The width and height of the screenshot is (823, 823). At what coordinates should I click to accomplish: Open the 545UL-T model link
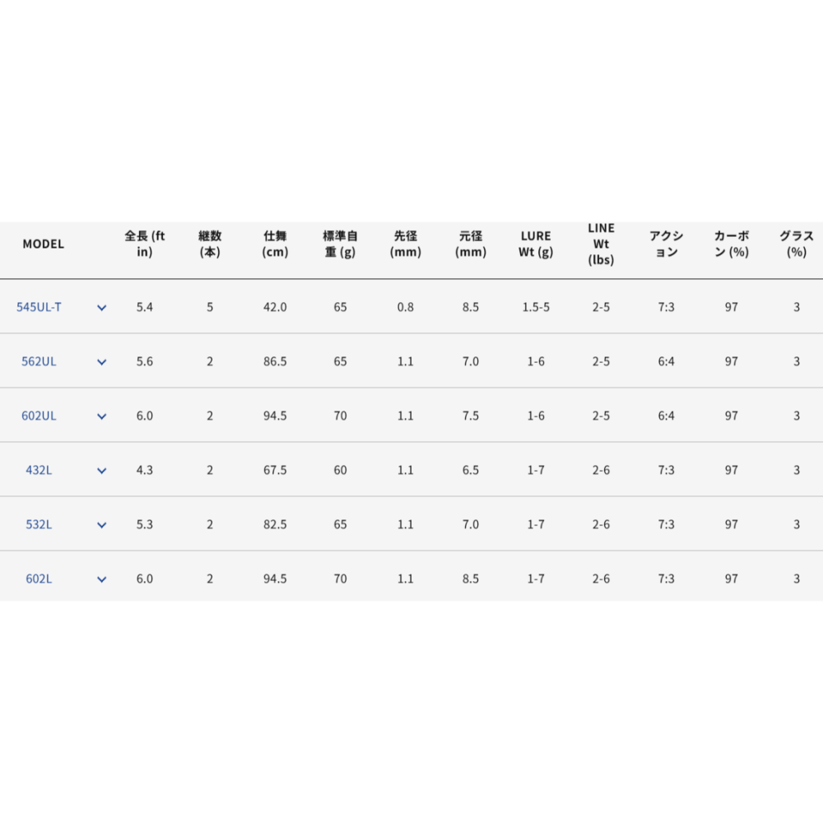(40, 307)
